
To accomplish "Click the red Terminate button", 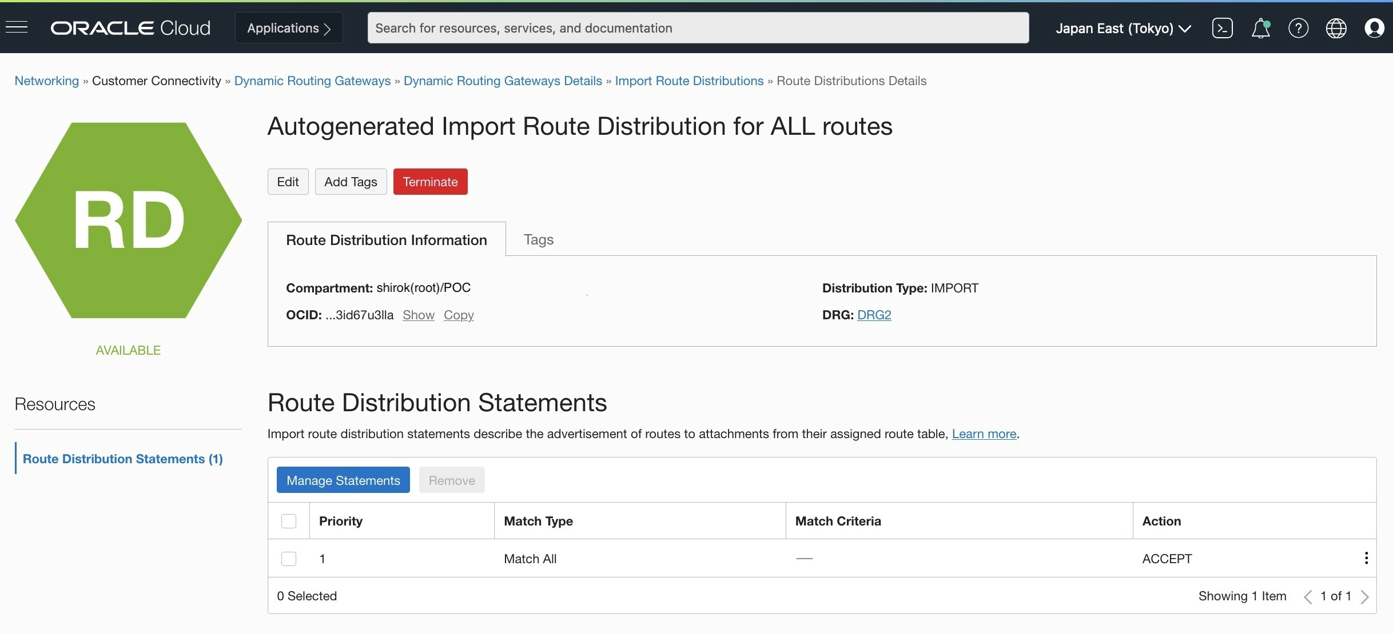I will (x=430, y=182).
